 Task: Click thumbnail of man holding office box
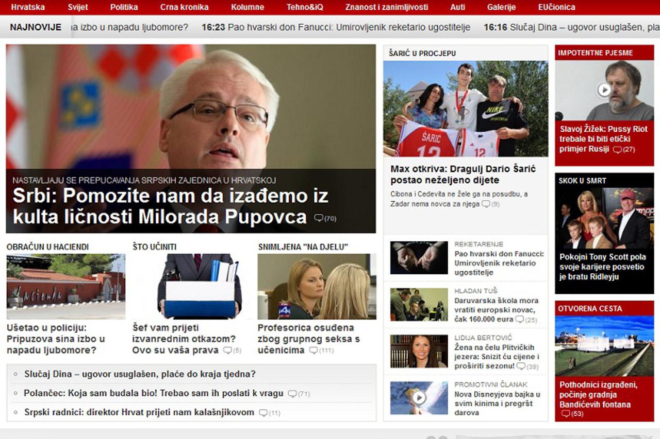192,287
